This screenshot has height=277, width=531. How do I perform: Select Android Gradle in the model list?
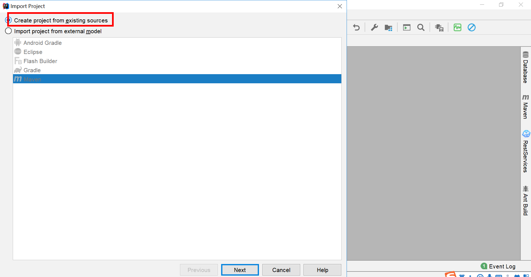(177, 43)
